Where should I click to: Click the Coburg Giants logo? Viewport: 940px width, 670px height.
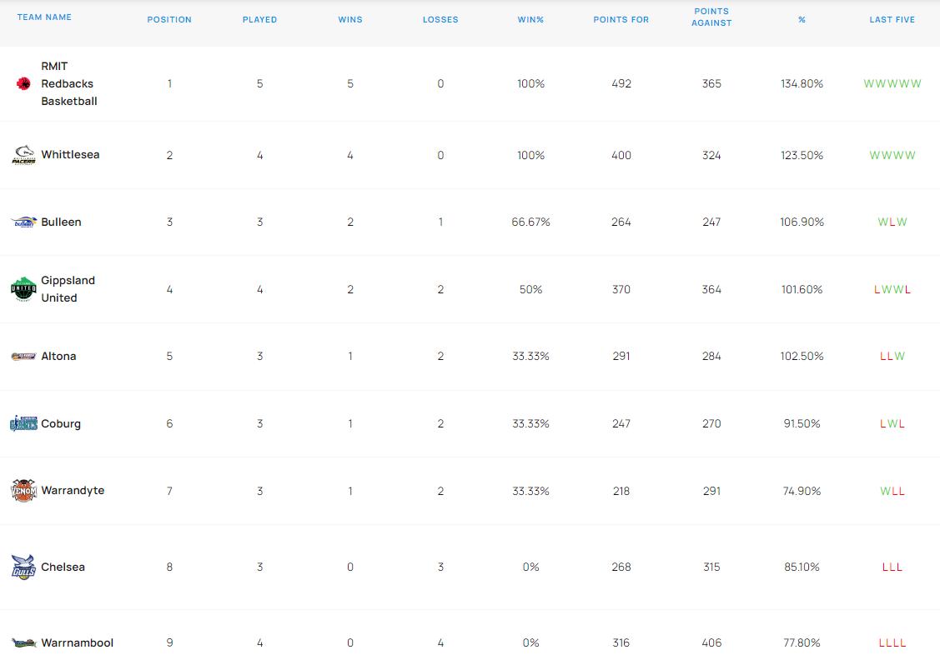(x=24, y=423)
